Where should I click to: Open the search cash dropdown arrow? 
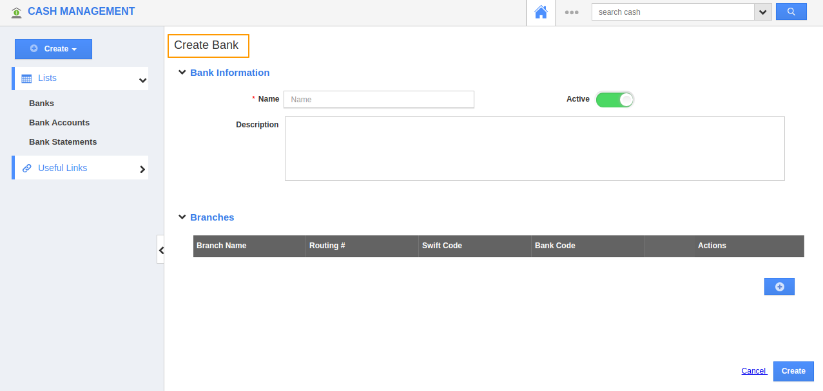[763, 12]
